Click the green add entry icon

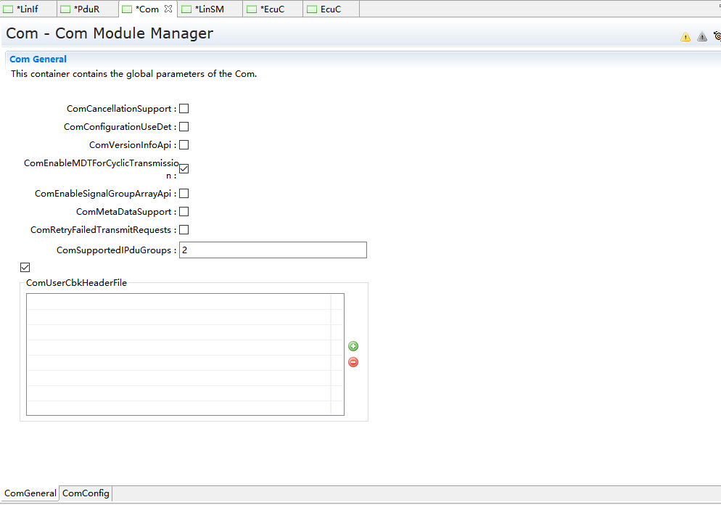353,347
